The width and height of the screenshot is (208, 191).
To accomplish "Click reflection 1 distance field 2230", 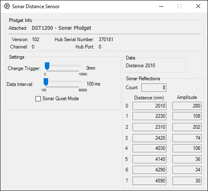I will [x=149, y=116].
